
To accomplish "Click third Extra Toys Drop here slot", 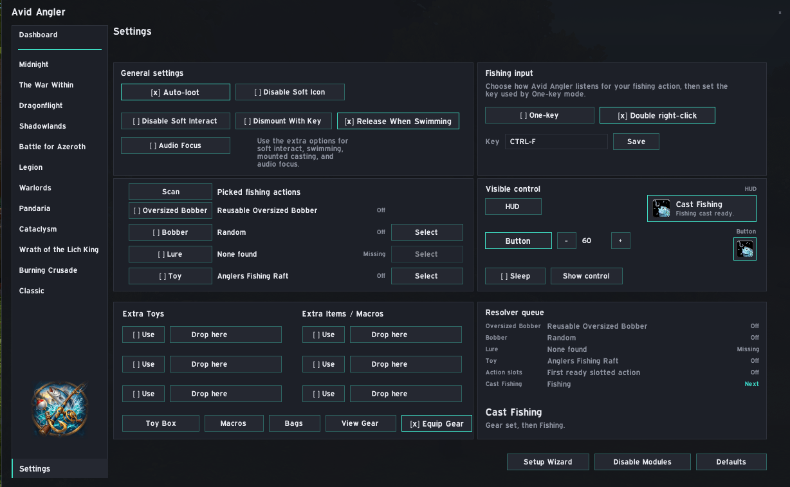I will [226, 394].
